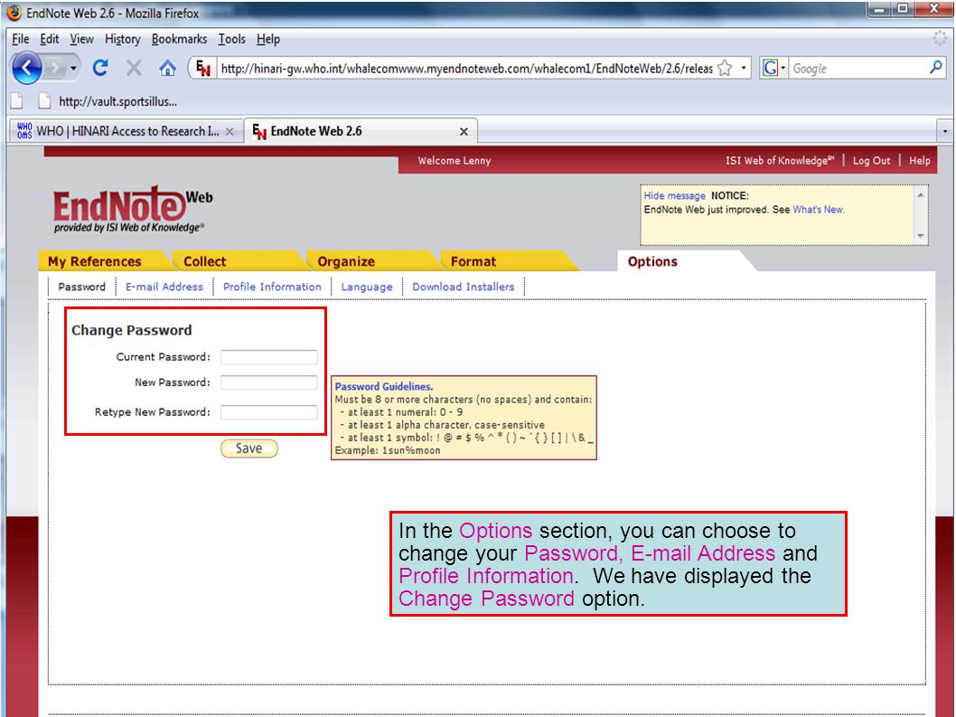Screen dimensions: 956x717
Task: Open the History menu
Action: point(123,39)
